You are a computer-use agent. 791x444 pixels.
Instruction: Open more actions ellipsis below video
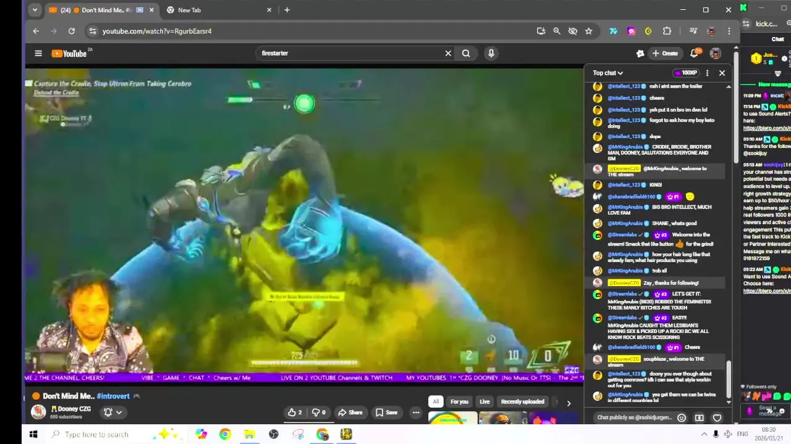pyautogui.click(x=416, y=413)
